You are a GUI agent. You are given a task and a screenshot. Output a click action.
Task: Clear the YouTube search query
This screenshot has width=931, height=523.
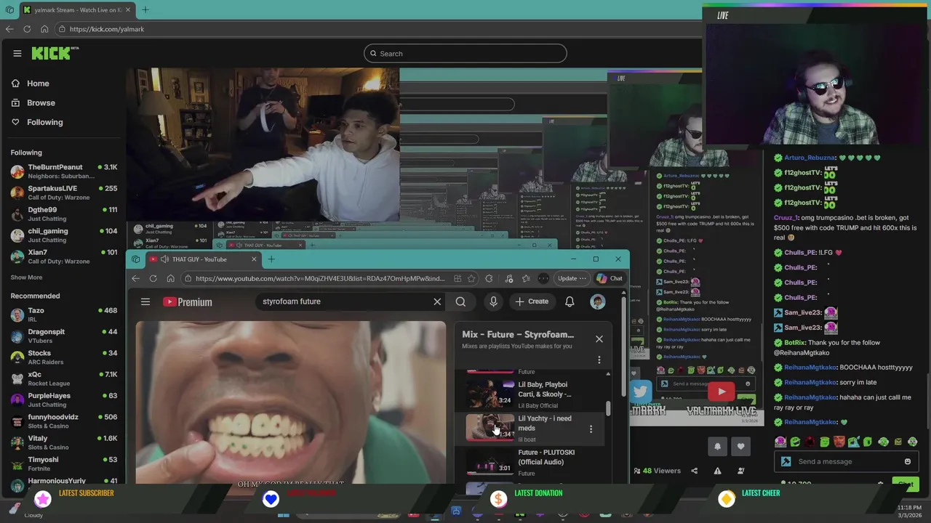point(437,301)
